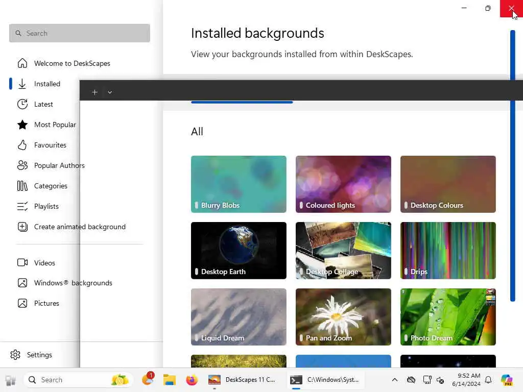The width and height of the screenshot is (523, 392).
Task: Open the clock showing 9:52 AM
Action: pyautogui.click(x=466, y=380)
